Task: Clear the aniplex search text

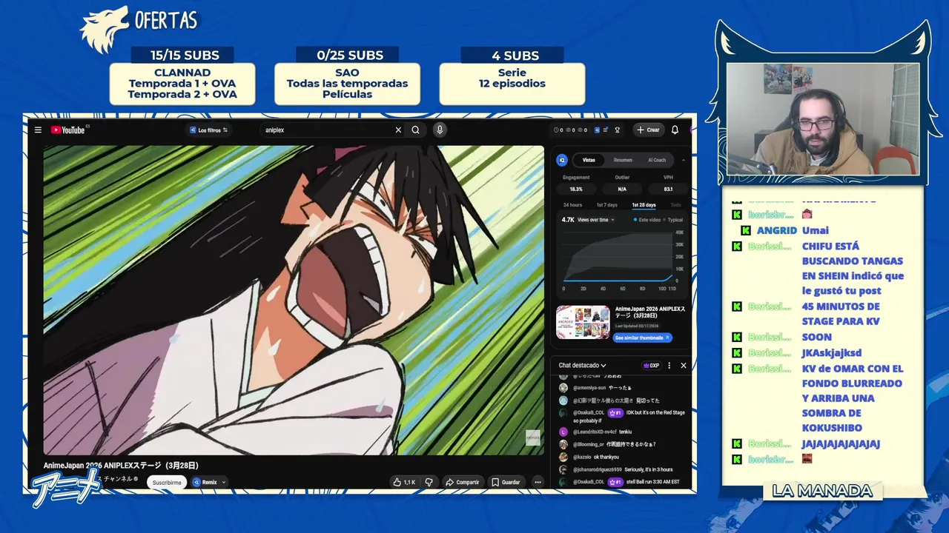Action: pos(398,130)
